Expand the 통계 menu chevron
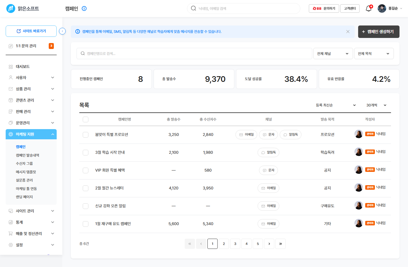This screenshot has width=408, height=267. 53,222
